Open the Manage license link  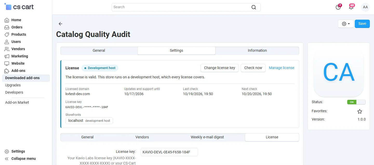pyautogui.click(x=282, y=68)
